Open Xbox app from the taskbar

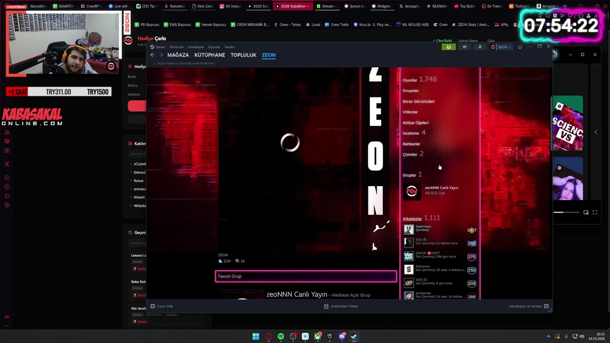(x=317, y=336)
